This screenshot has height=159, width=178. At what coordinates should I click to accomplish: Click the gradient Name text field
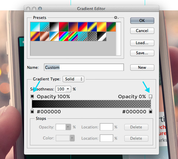[84, 67]
